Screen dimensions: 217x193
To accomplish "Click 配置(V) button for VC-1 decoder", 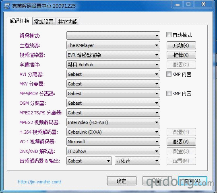I will point(181,142).
